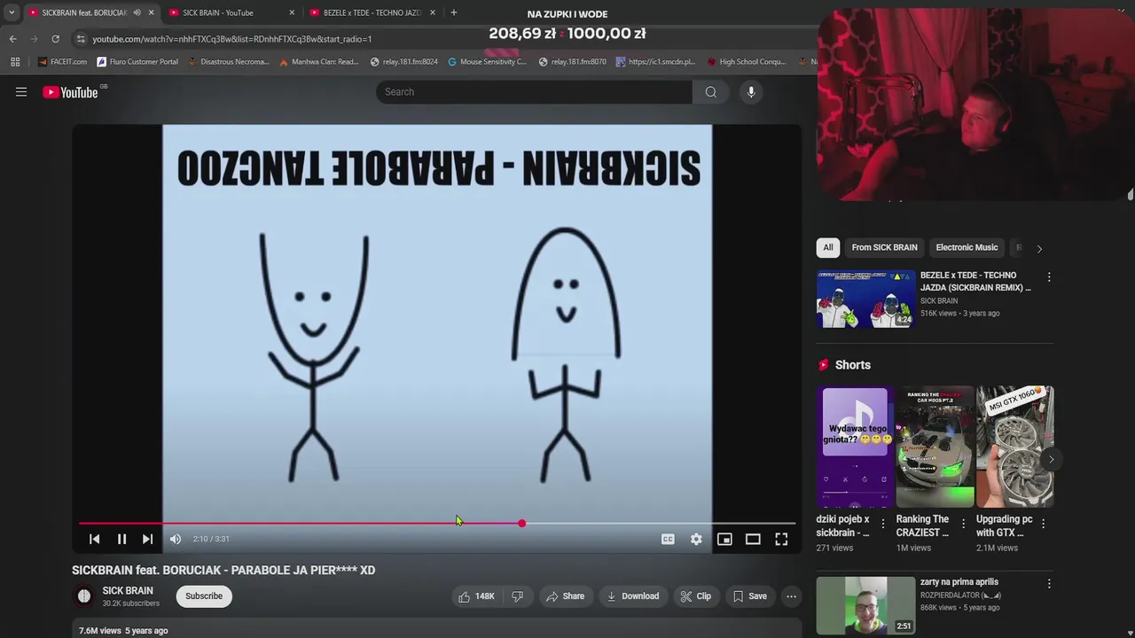
Task: Select the All filter chip
Action: click(828, 247)
